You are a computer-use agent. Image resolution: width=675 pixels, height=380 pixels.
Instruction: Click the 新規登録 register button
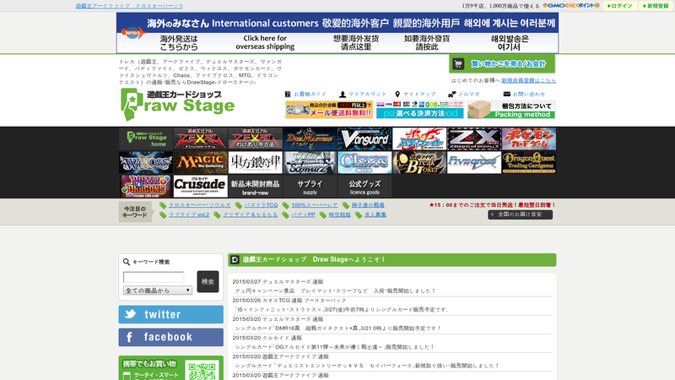pos(656,6)
